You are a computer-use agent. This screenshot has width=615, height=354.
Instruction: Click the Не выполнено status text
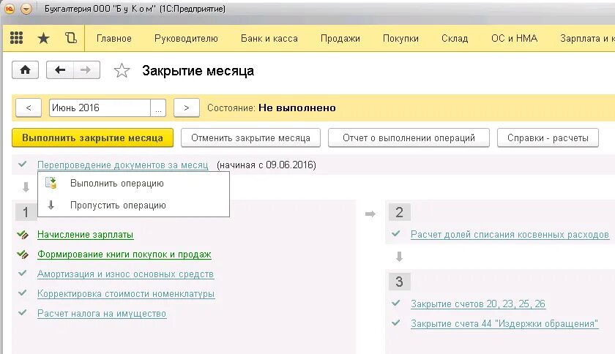click(x=297, y=108)
